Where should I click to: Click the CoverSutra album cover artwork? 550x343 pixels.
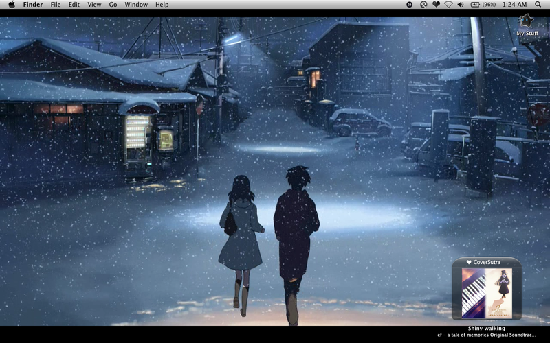click(487, 294)
